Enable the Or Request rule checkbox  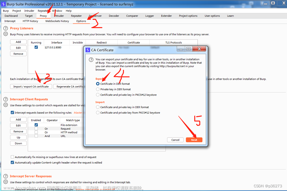point(36,129)
